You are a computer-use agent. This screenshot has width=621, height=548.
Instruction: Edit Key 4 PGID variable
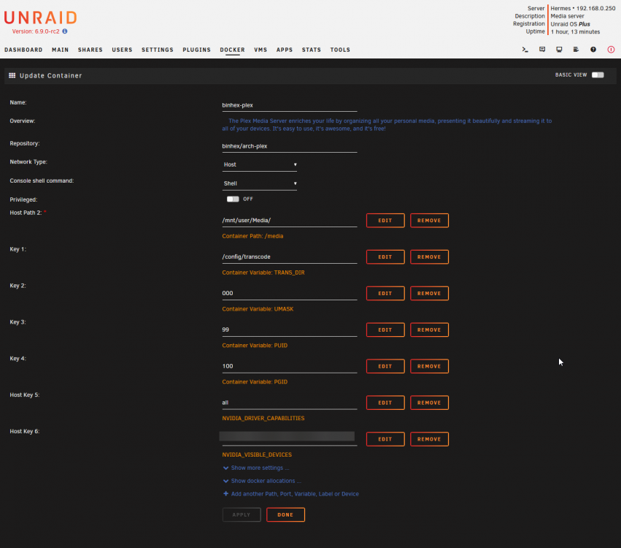385,366
